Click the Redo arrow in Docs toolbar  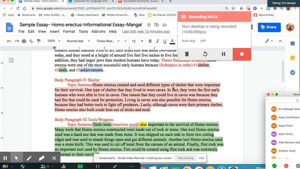pos(17,41)
